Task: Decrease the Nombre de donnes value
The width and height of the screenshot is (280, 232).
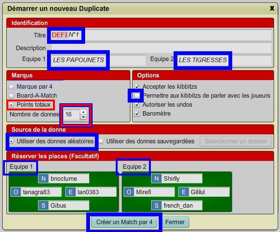Action: tap(83, 117)
